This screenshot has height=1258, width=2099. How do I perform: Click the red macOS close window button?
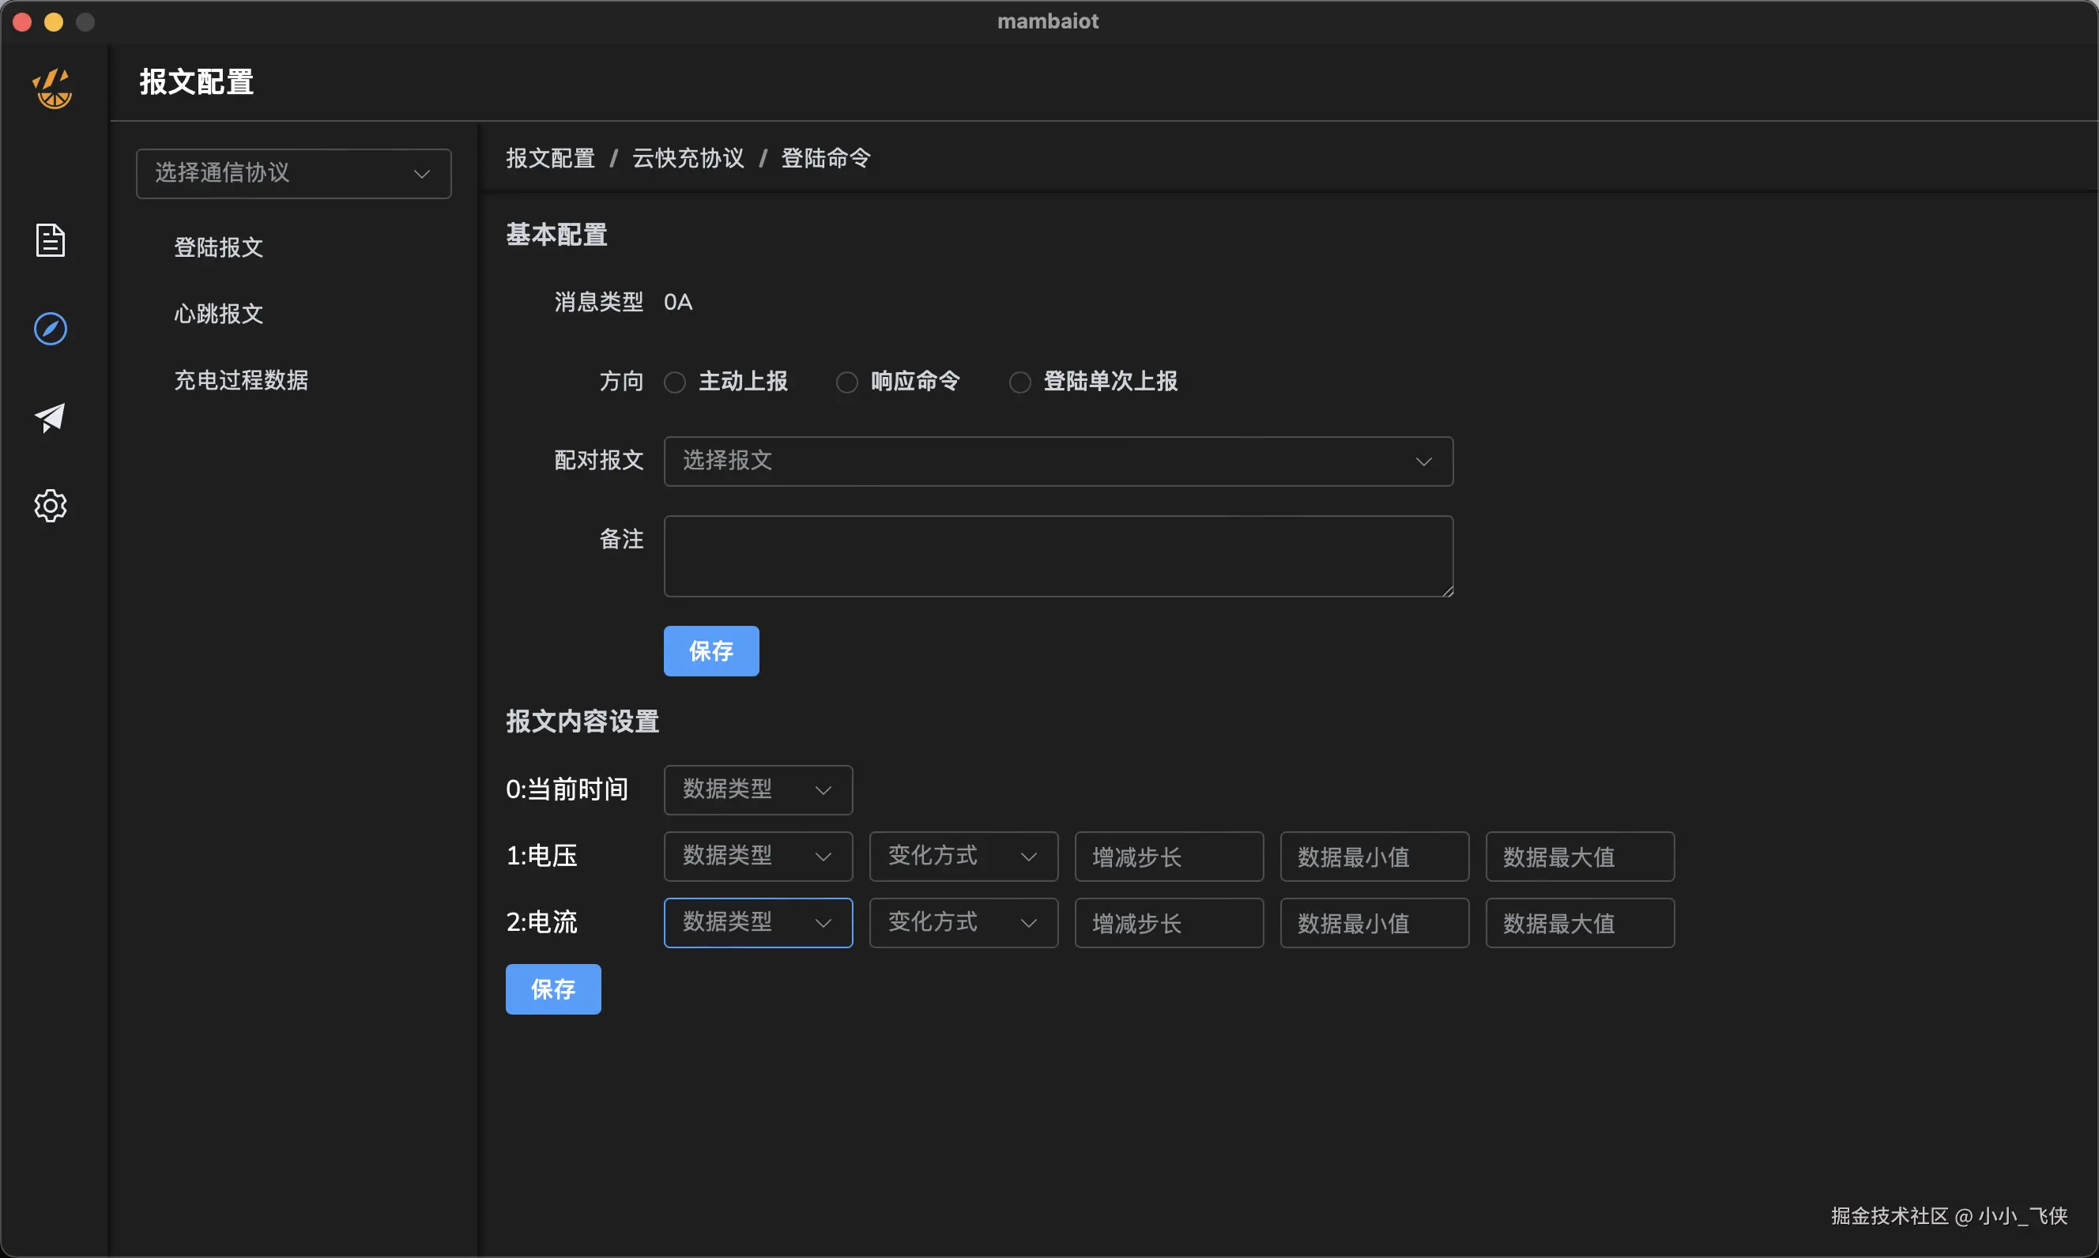tap(23, 22)
